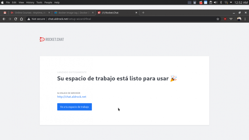Expand the system tray dropdown arrow
Screen dimensions: 249x140
click(x=231, y=2)
